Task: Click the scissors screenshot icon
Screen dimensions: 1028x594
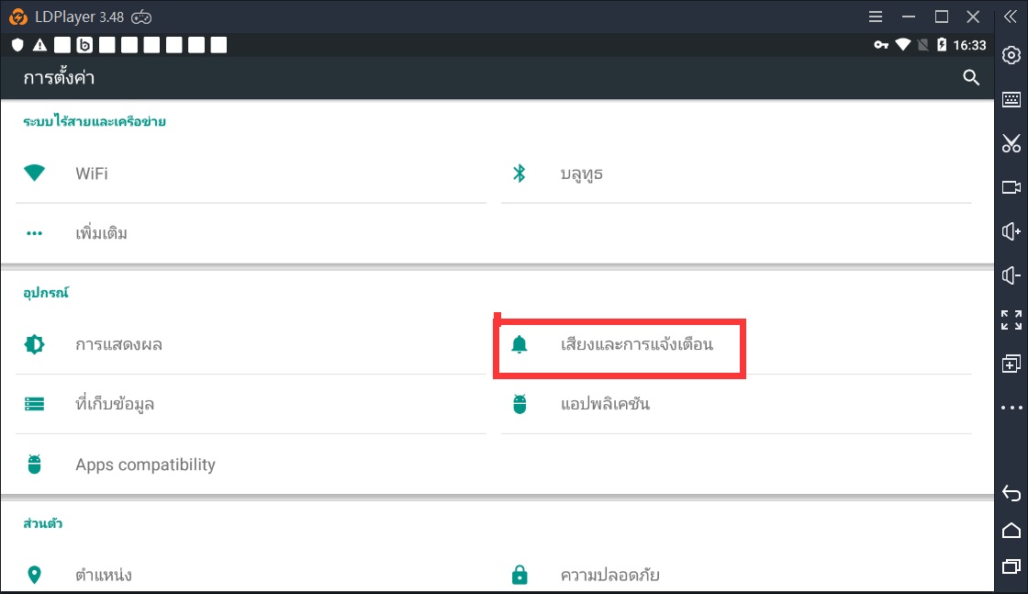Action: tap(1011, 143)
